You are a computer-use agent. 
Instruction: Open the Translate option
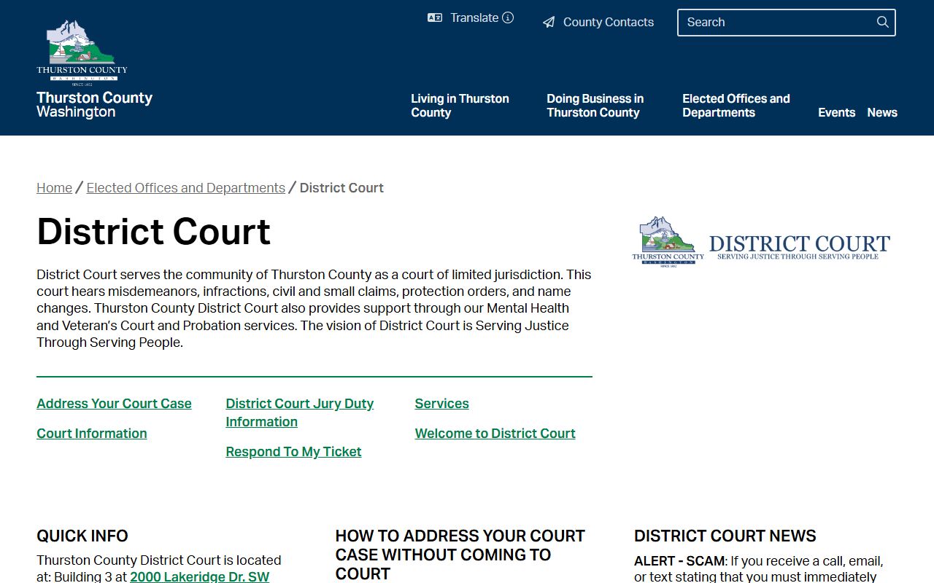(474, 18)
